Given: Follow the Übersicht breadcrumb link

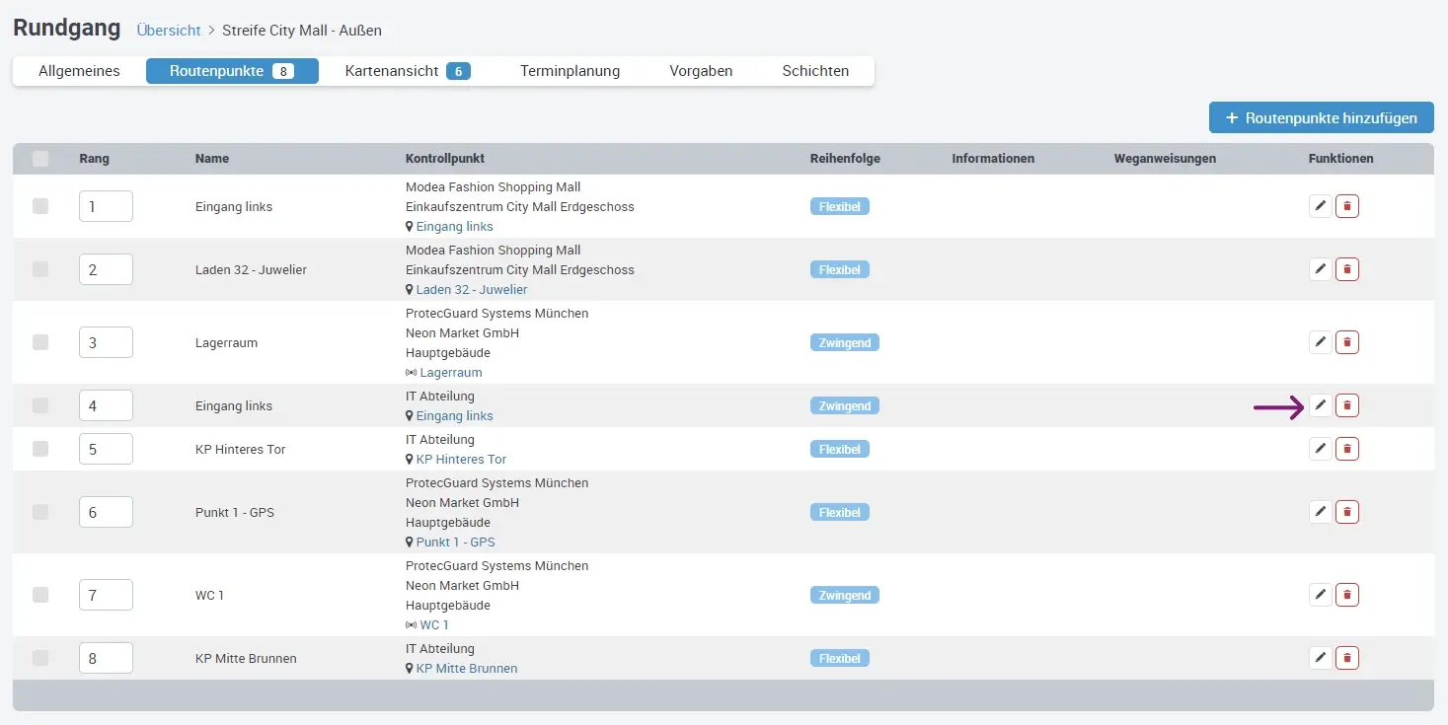Looking at the screenshot, I should tap(169, 31).
